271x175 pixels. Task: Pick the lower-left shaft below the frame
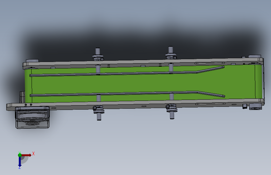coord(99,116)
